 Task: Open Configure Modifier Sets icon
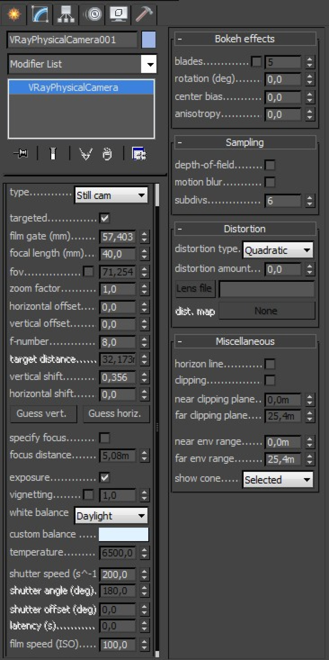[139, 154]
